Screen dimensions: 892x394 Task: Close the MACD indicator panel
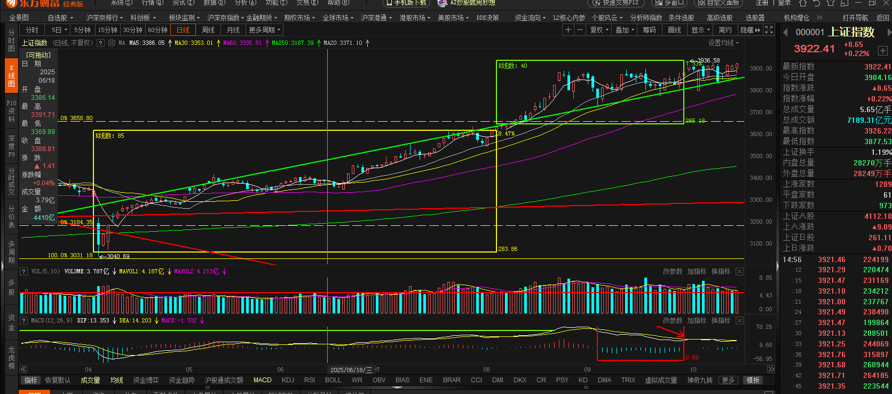[739, 320]
